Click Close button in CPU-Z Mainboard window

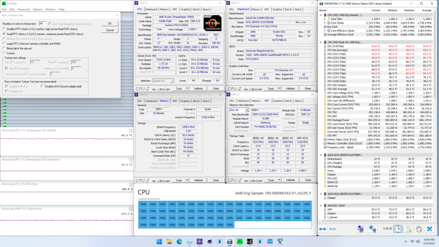308,88
